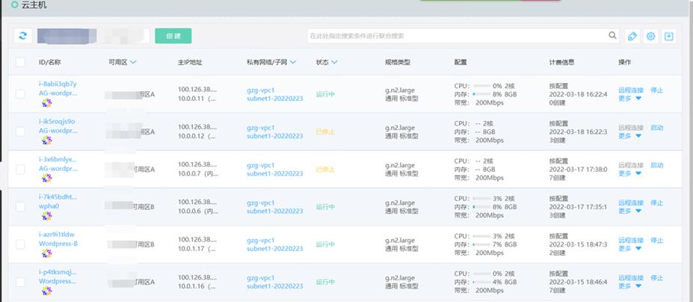Open the 可用区 column filter
The width and height of the screenshot is (693, 302).
coord(133,62)
